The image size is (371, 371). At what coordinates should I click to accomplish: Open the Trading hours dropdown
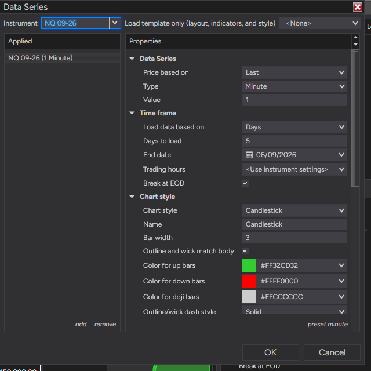coord(294,169)
